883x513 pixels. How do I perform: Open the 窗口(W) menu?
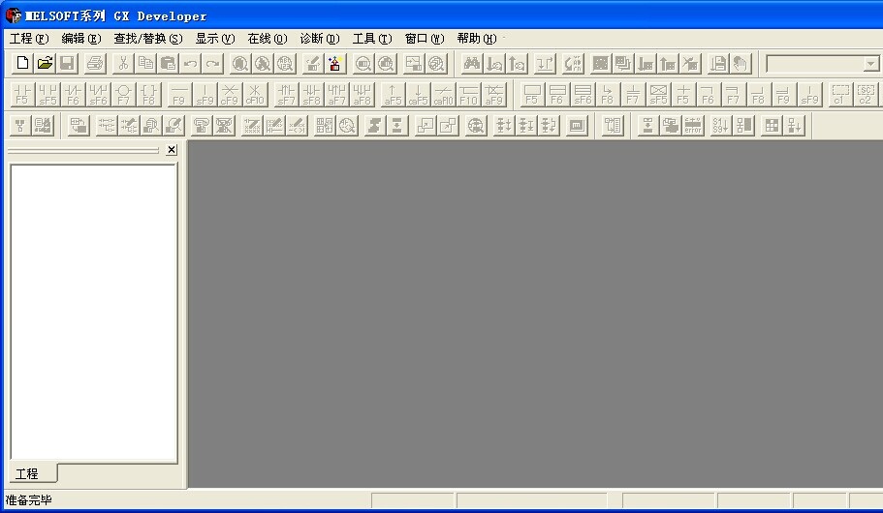click(424, 39)
